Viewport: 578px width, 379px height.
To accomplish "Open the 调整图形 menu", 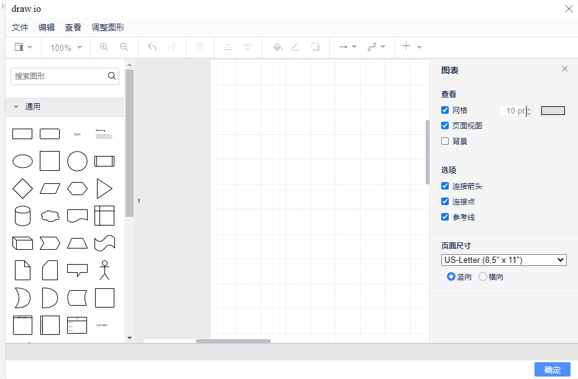I will coord(108,27).
